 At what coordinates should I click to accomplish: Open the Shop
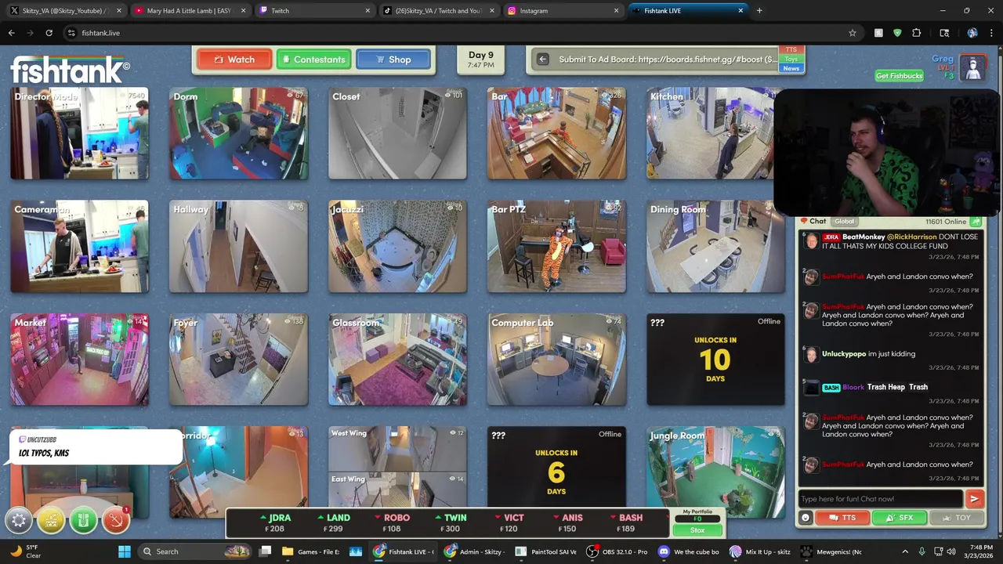pos(393,60)
